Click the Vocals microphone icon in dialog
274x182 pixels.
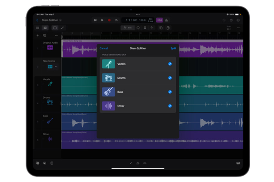tap(109, 64)
